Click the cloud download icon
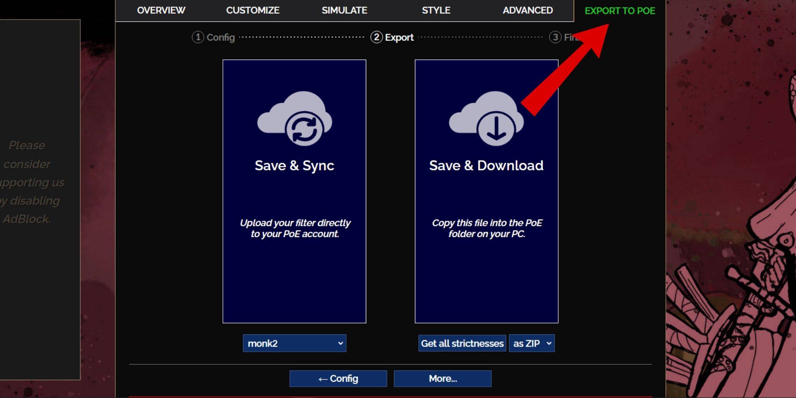The height and width of the screenshot is (398, 796). click(486, 119)
